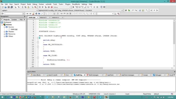Click the DoxyBlocks line comment icon
The image size is (176, 99).
pyautogui.click(x=136, y=10)
